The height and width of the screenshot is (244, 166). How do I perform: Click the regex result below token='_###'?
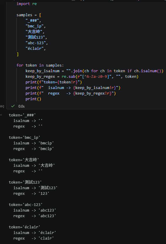point(28,126)
